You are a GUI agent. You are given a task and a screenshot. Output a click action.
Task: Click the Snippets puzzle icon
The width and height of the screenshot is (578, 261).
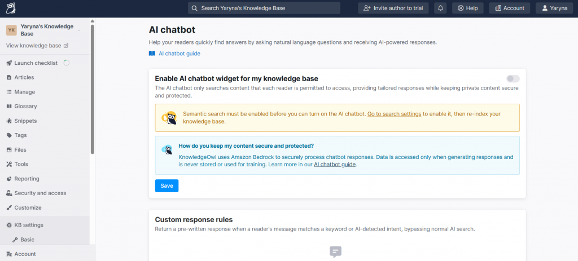coord(9,121)
